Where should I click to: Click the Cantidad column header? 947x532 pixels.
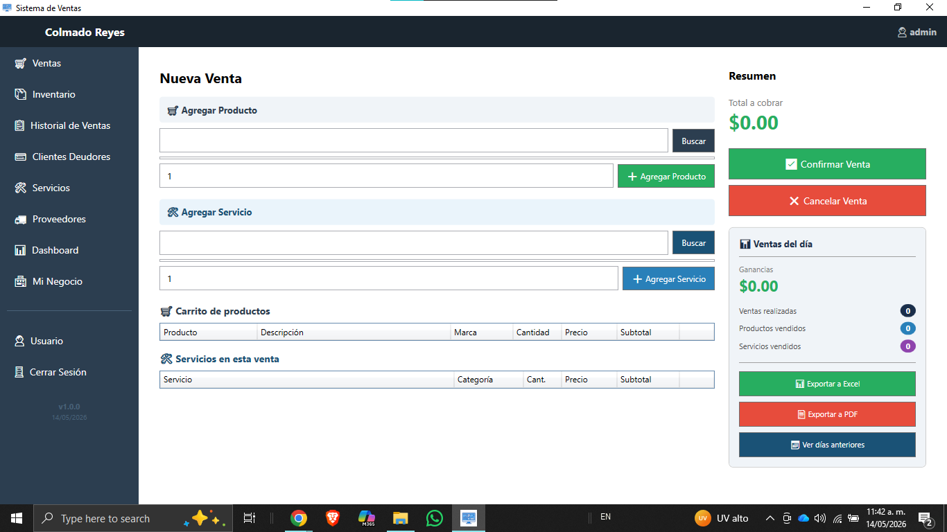pos(537,332)
